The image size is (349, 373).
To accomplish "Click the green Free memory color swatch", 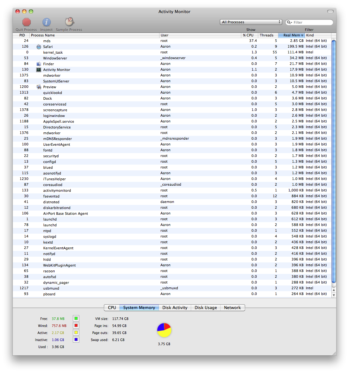I will [x=76, y=318].
